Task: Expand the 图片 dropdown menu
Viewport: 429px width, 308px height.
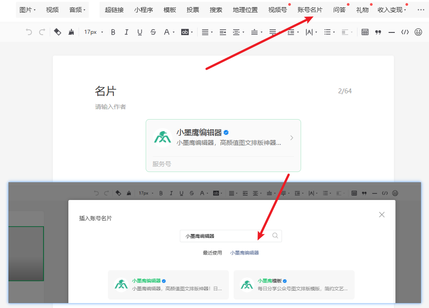Action: [x=28, y=10]
